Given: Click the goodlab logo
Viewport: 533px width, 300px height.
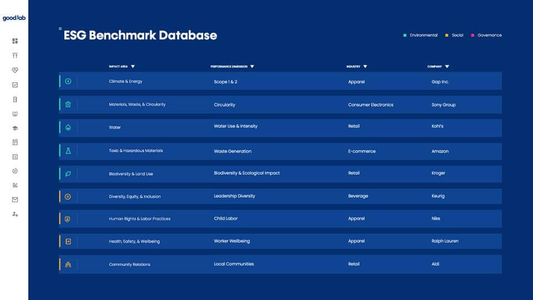Looking at the screenshot, I should click(14, 18).
